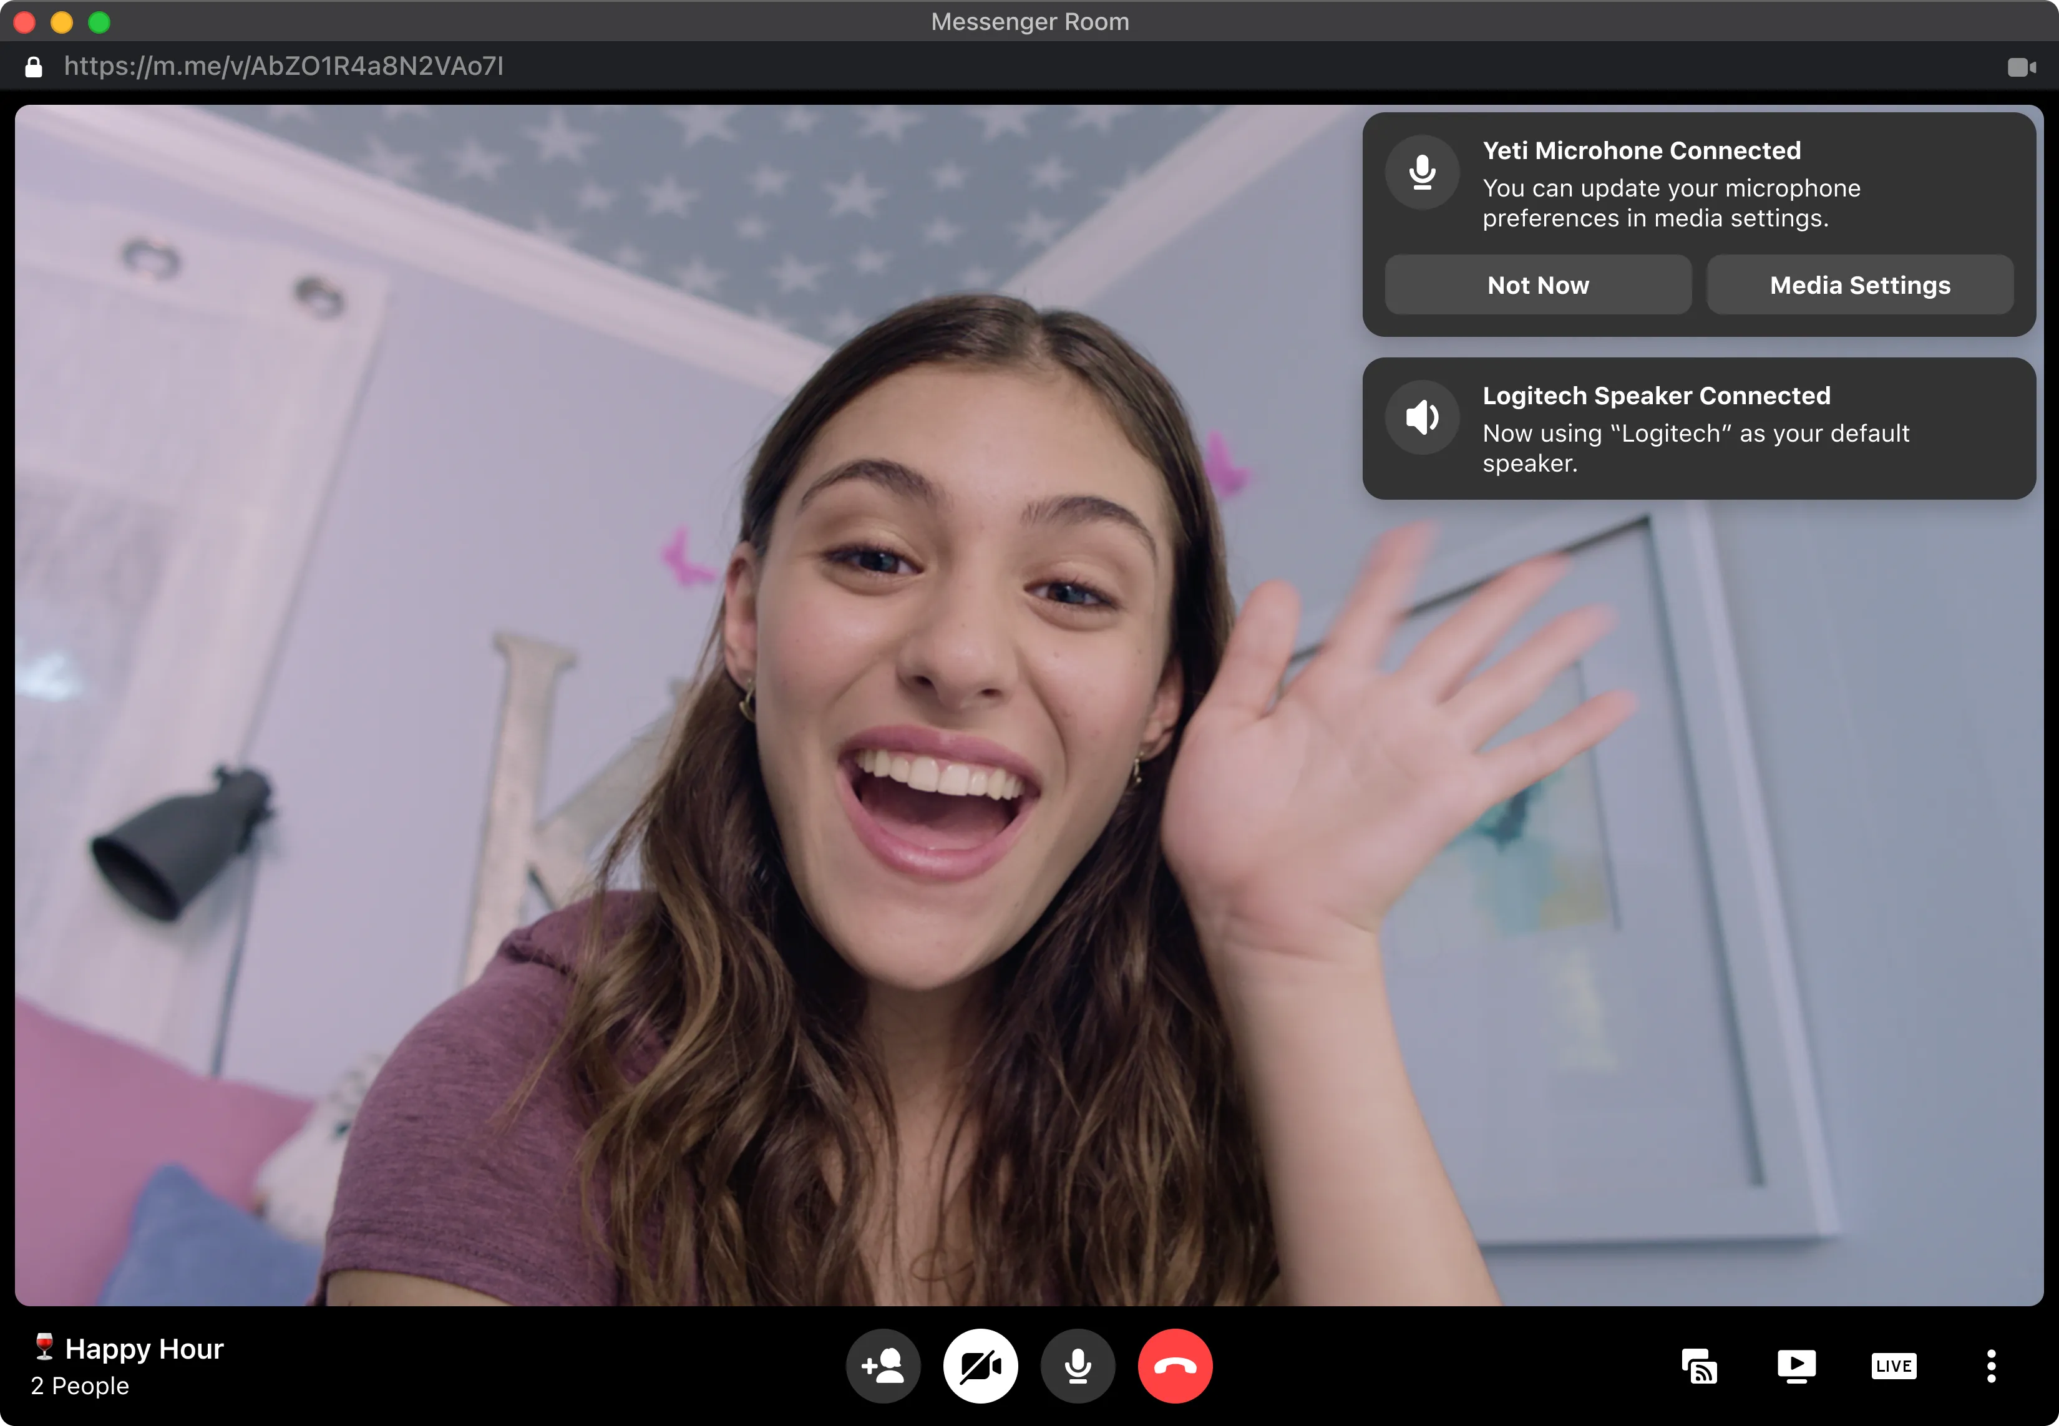
Task: Open Media Settings from notification
Action: coord(1860,285)
